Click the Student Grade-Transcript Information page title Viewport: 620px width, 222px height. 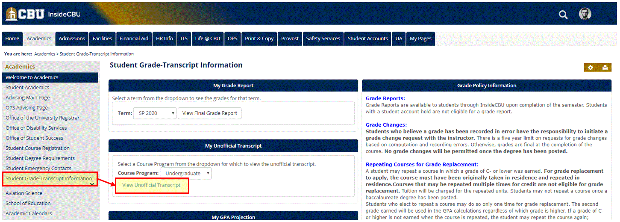tap(176, 65)
